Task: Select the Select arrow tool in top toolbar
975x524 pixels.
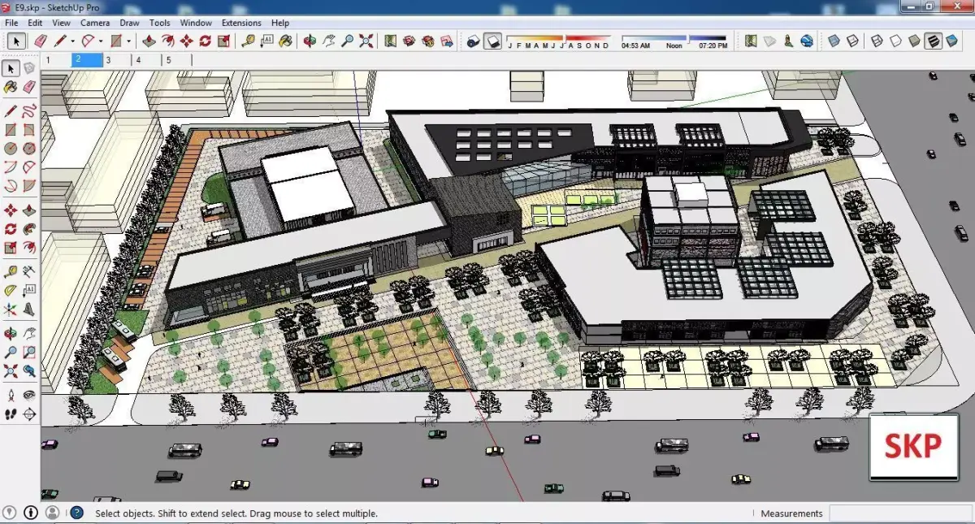Action: (17, 41)
